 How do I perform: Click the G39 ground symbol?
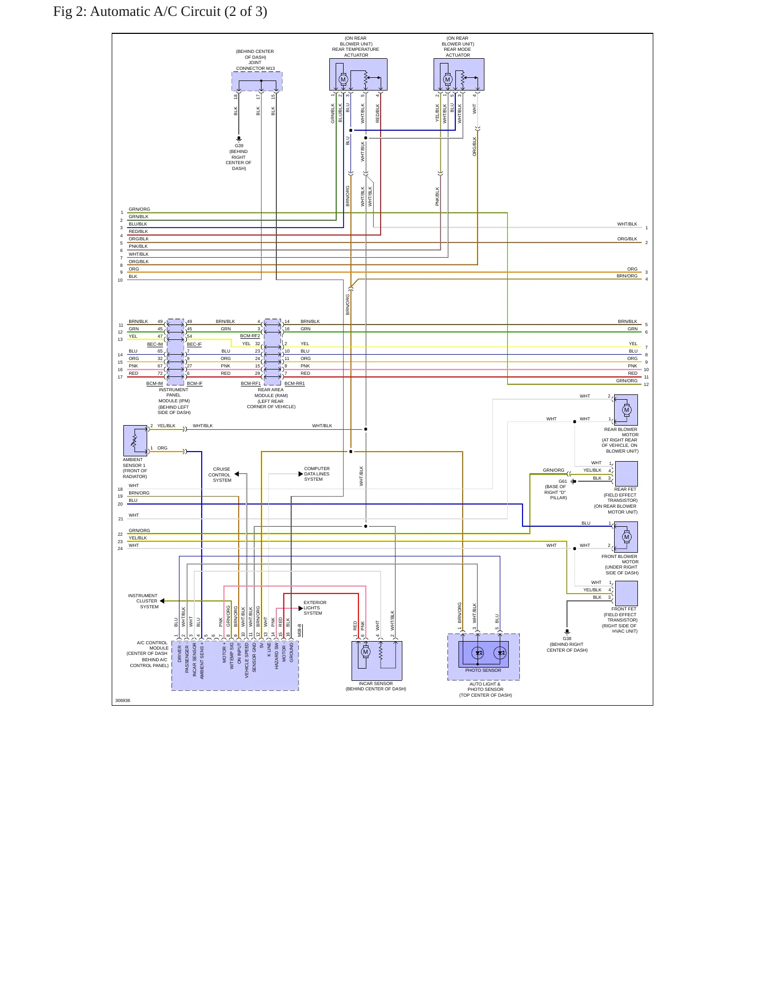[239, 138]
